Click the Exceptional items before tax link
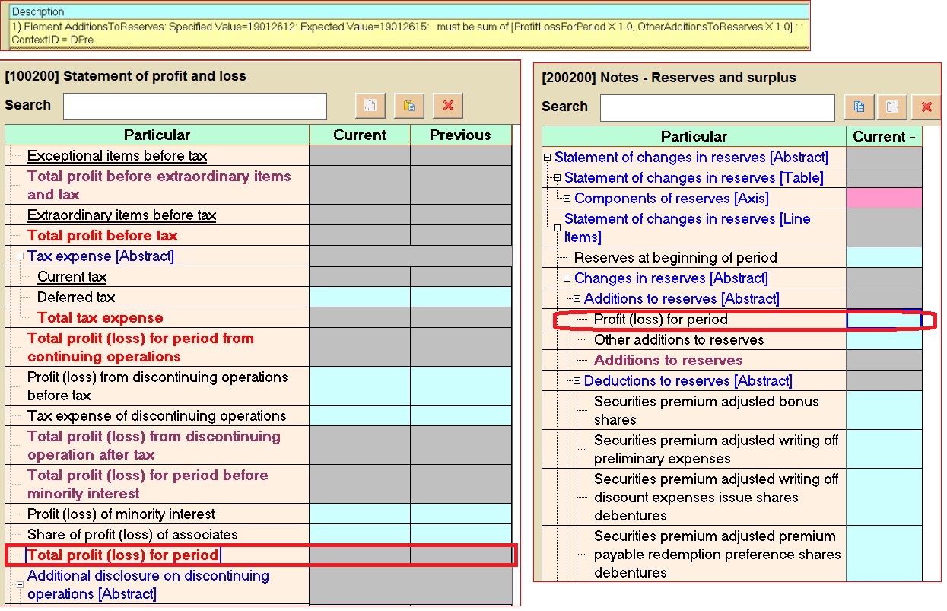Viewport: 947px width, 611px height. [117, 156]
